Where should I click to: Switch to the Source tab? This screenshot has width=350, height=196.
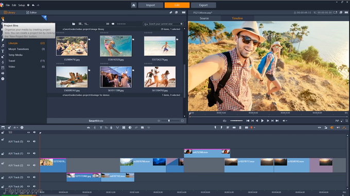204,19
